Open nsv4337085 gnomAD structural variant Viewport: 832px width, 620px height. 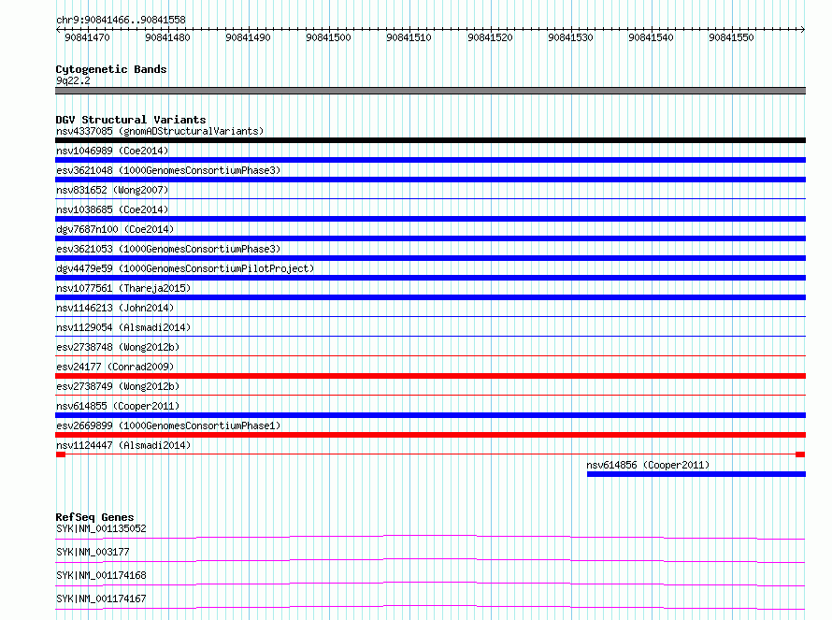pyautogui.click(x=160, y=131)
